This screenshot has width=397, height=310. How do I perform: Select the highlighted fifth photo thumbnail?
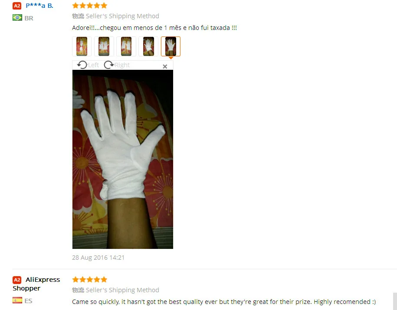pos(171,46)
